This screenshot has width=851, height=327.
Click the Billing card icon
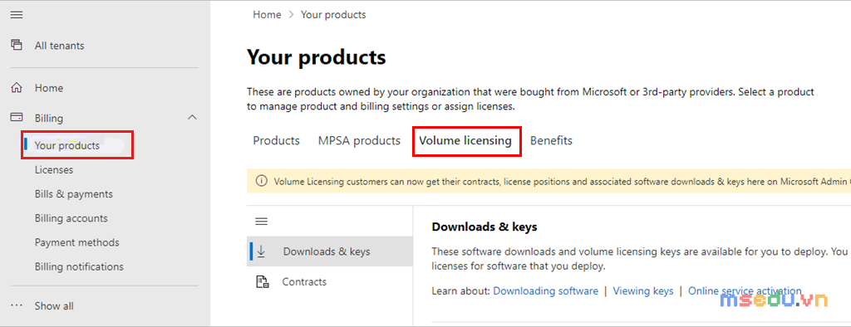(17, 117)
